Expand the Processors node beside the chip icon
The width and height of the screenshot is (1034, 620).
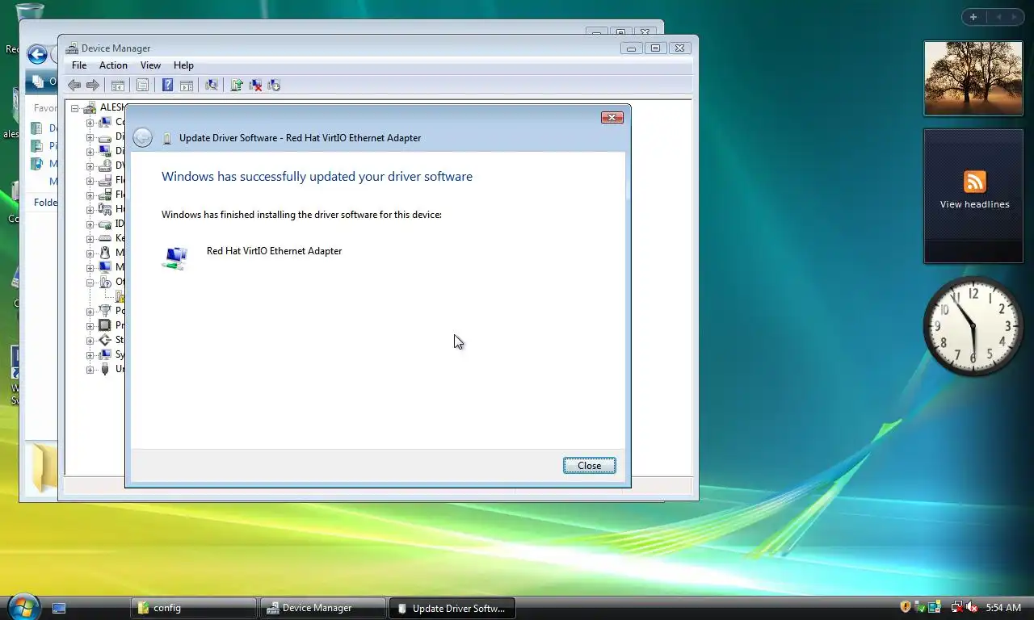(90, 326)
